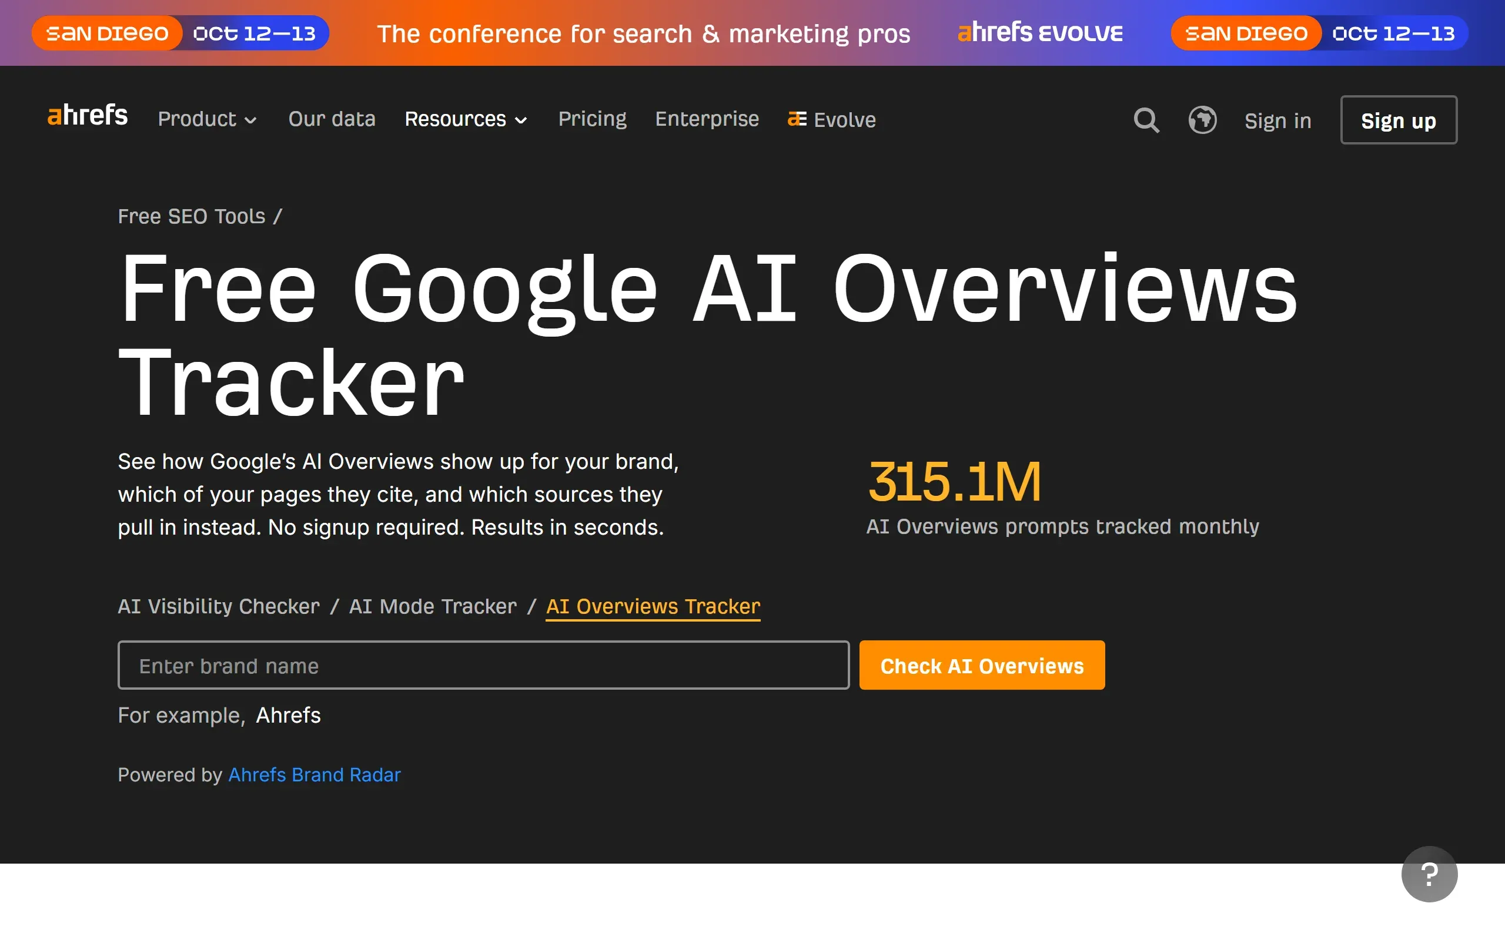Open the language globe icon
Viewport: 1505px width, 940px height.
pos(1202,120)
